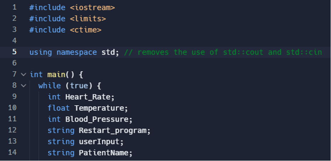
Task: Click the <ctime> header text
Action: [x=85, y=30]
